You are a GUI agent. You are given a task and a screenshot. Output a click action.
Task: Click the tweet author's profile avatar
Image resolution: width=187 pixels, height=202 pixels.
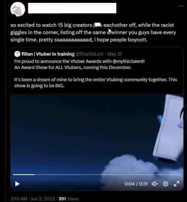[x=18, y=9]
